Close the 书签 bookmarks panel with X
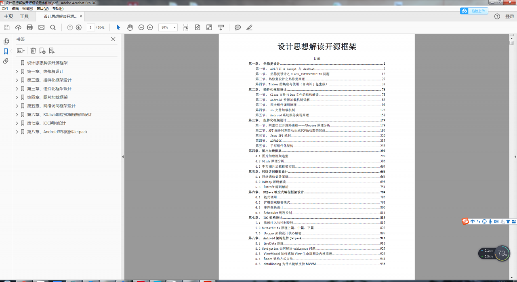Image resolution: width=517 pixels, height=282 pixels. [x=113, y=39]
